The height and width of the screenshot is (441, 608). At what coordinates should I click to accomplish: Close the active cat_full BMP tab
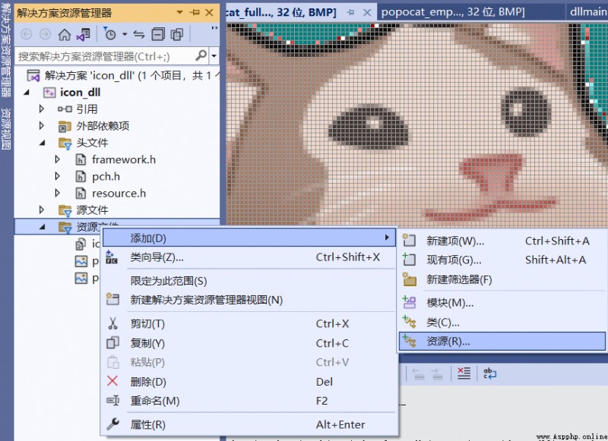click(x=367, y=12)
